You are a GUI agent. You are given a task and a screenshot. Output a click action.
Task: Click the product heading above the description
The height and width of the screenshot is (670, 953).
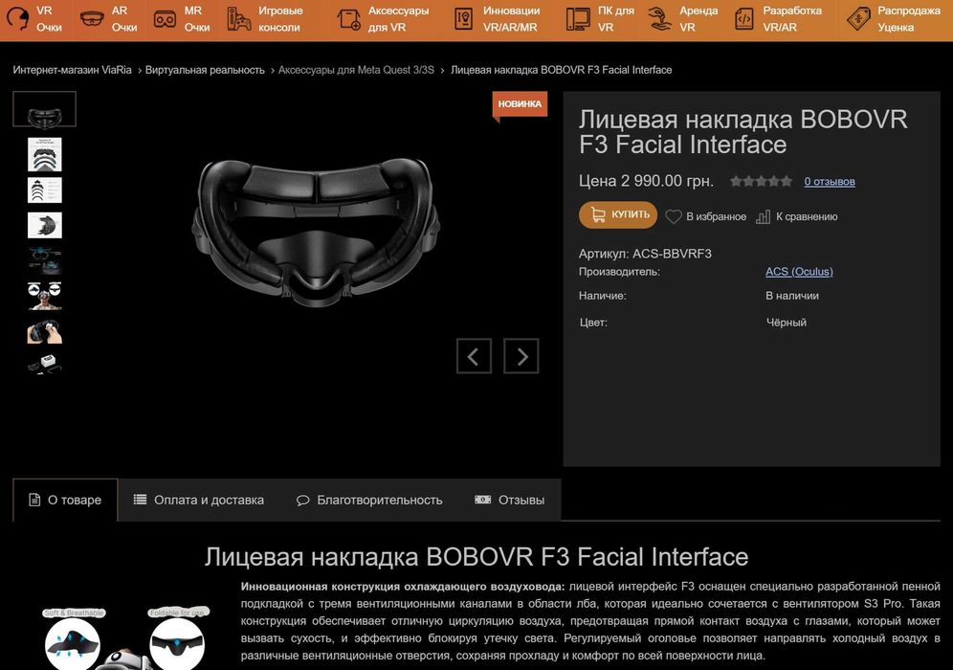coord(476,557)
